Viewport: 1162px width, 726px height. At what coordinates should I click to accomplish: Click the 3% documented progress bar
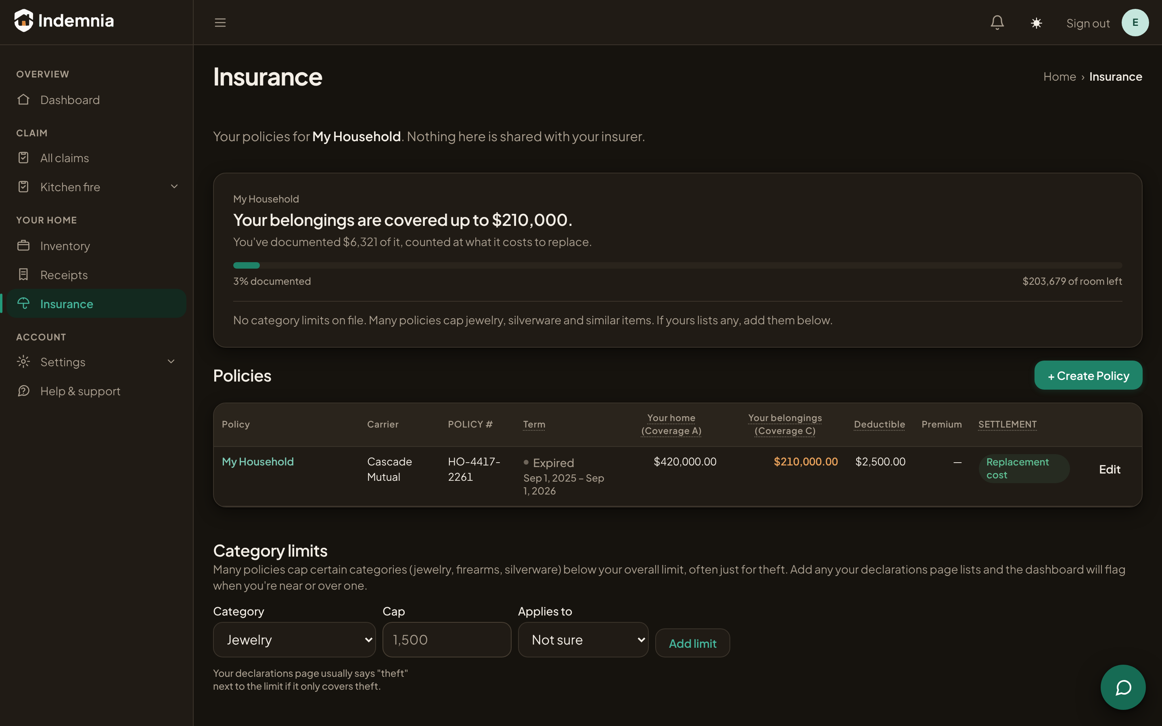click(677, 265)
